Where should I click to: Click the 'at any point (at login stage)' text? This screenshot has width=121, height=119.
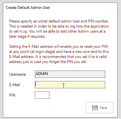(59, 52)
